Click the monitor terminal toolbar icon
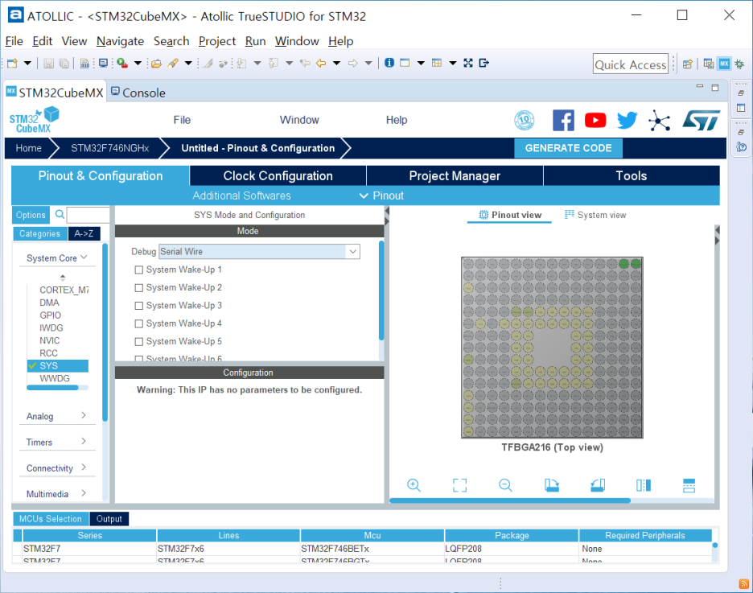The width and height of the screenshot is (753, 593). [103, 63]
